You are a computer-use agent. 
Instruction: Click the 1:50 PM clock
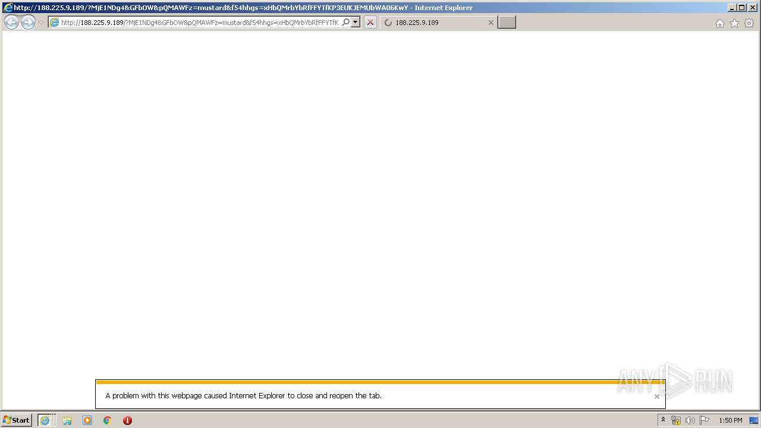(x=731, y=420)
